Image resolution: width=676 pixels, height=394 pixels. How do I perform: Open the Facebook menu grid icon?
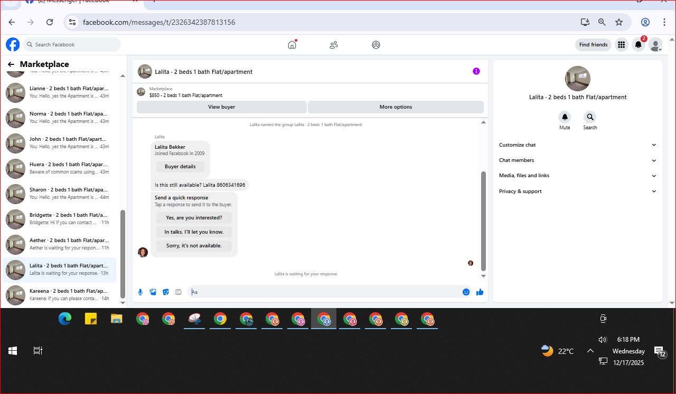622,45
